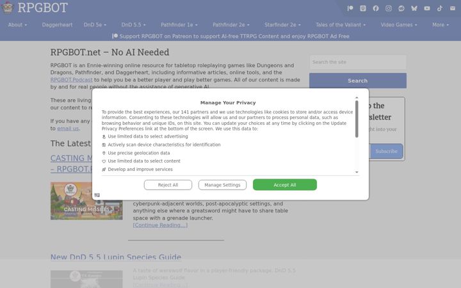The image size is (461, 288).
Task: Open the YouTube icon in the header
Action: coord(427,8)
